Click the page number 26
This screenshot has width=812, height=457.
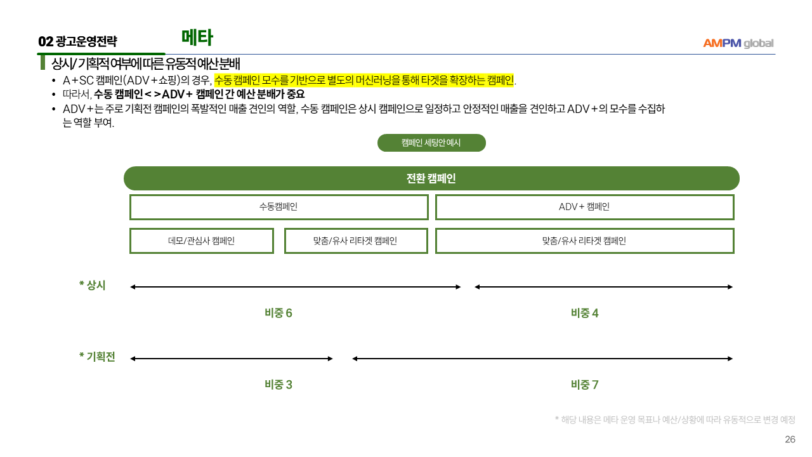coord(790,439)
